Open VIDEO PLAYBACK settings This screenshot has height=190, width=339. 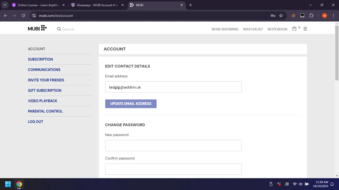coord(43,101)
